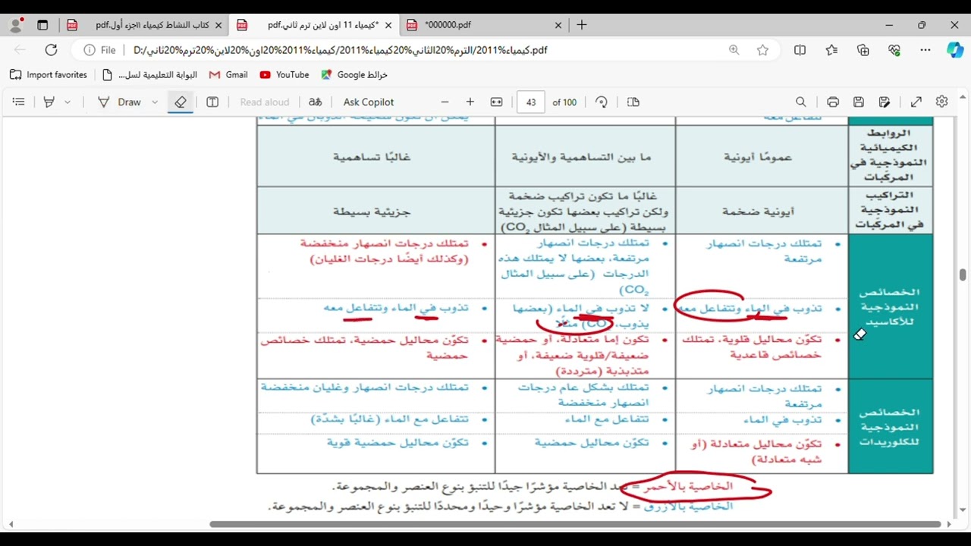The width and height of the screenshot is (971, 546).
Task: Click the Ask Copilot button
Action: (369, 102)
